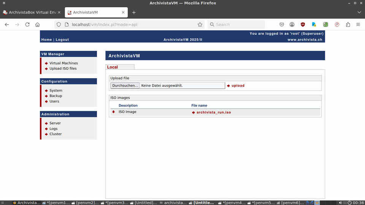Screen dimensions: 365x205
Task: Click red arrow icon next to Virtual Machines
Action: click(46, 63)
